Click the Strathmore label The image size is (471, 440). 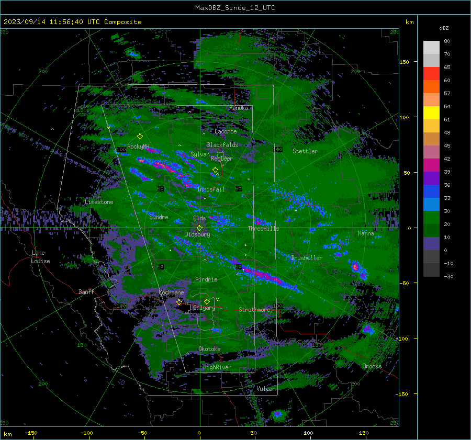(x=254, y=310)
